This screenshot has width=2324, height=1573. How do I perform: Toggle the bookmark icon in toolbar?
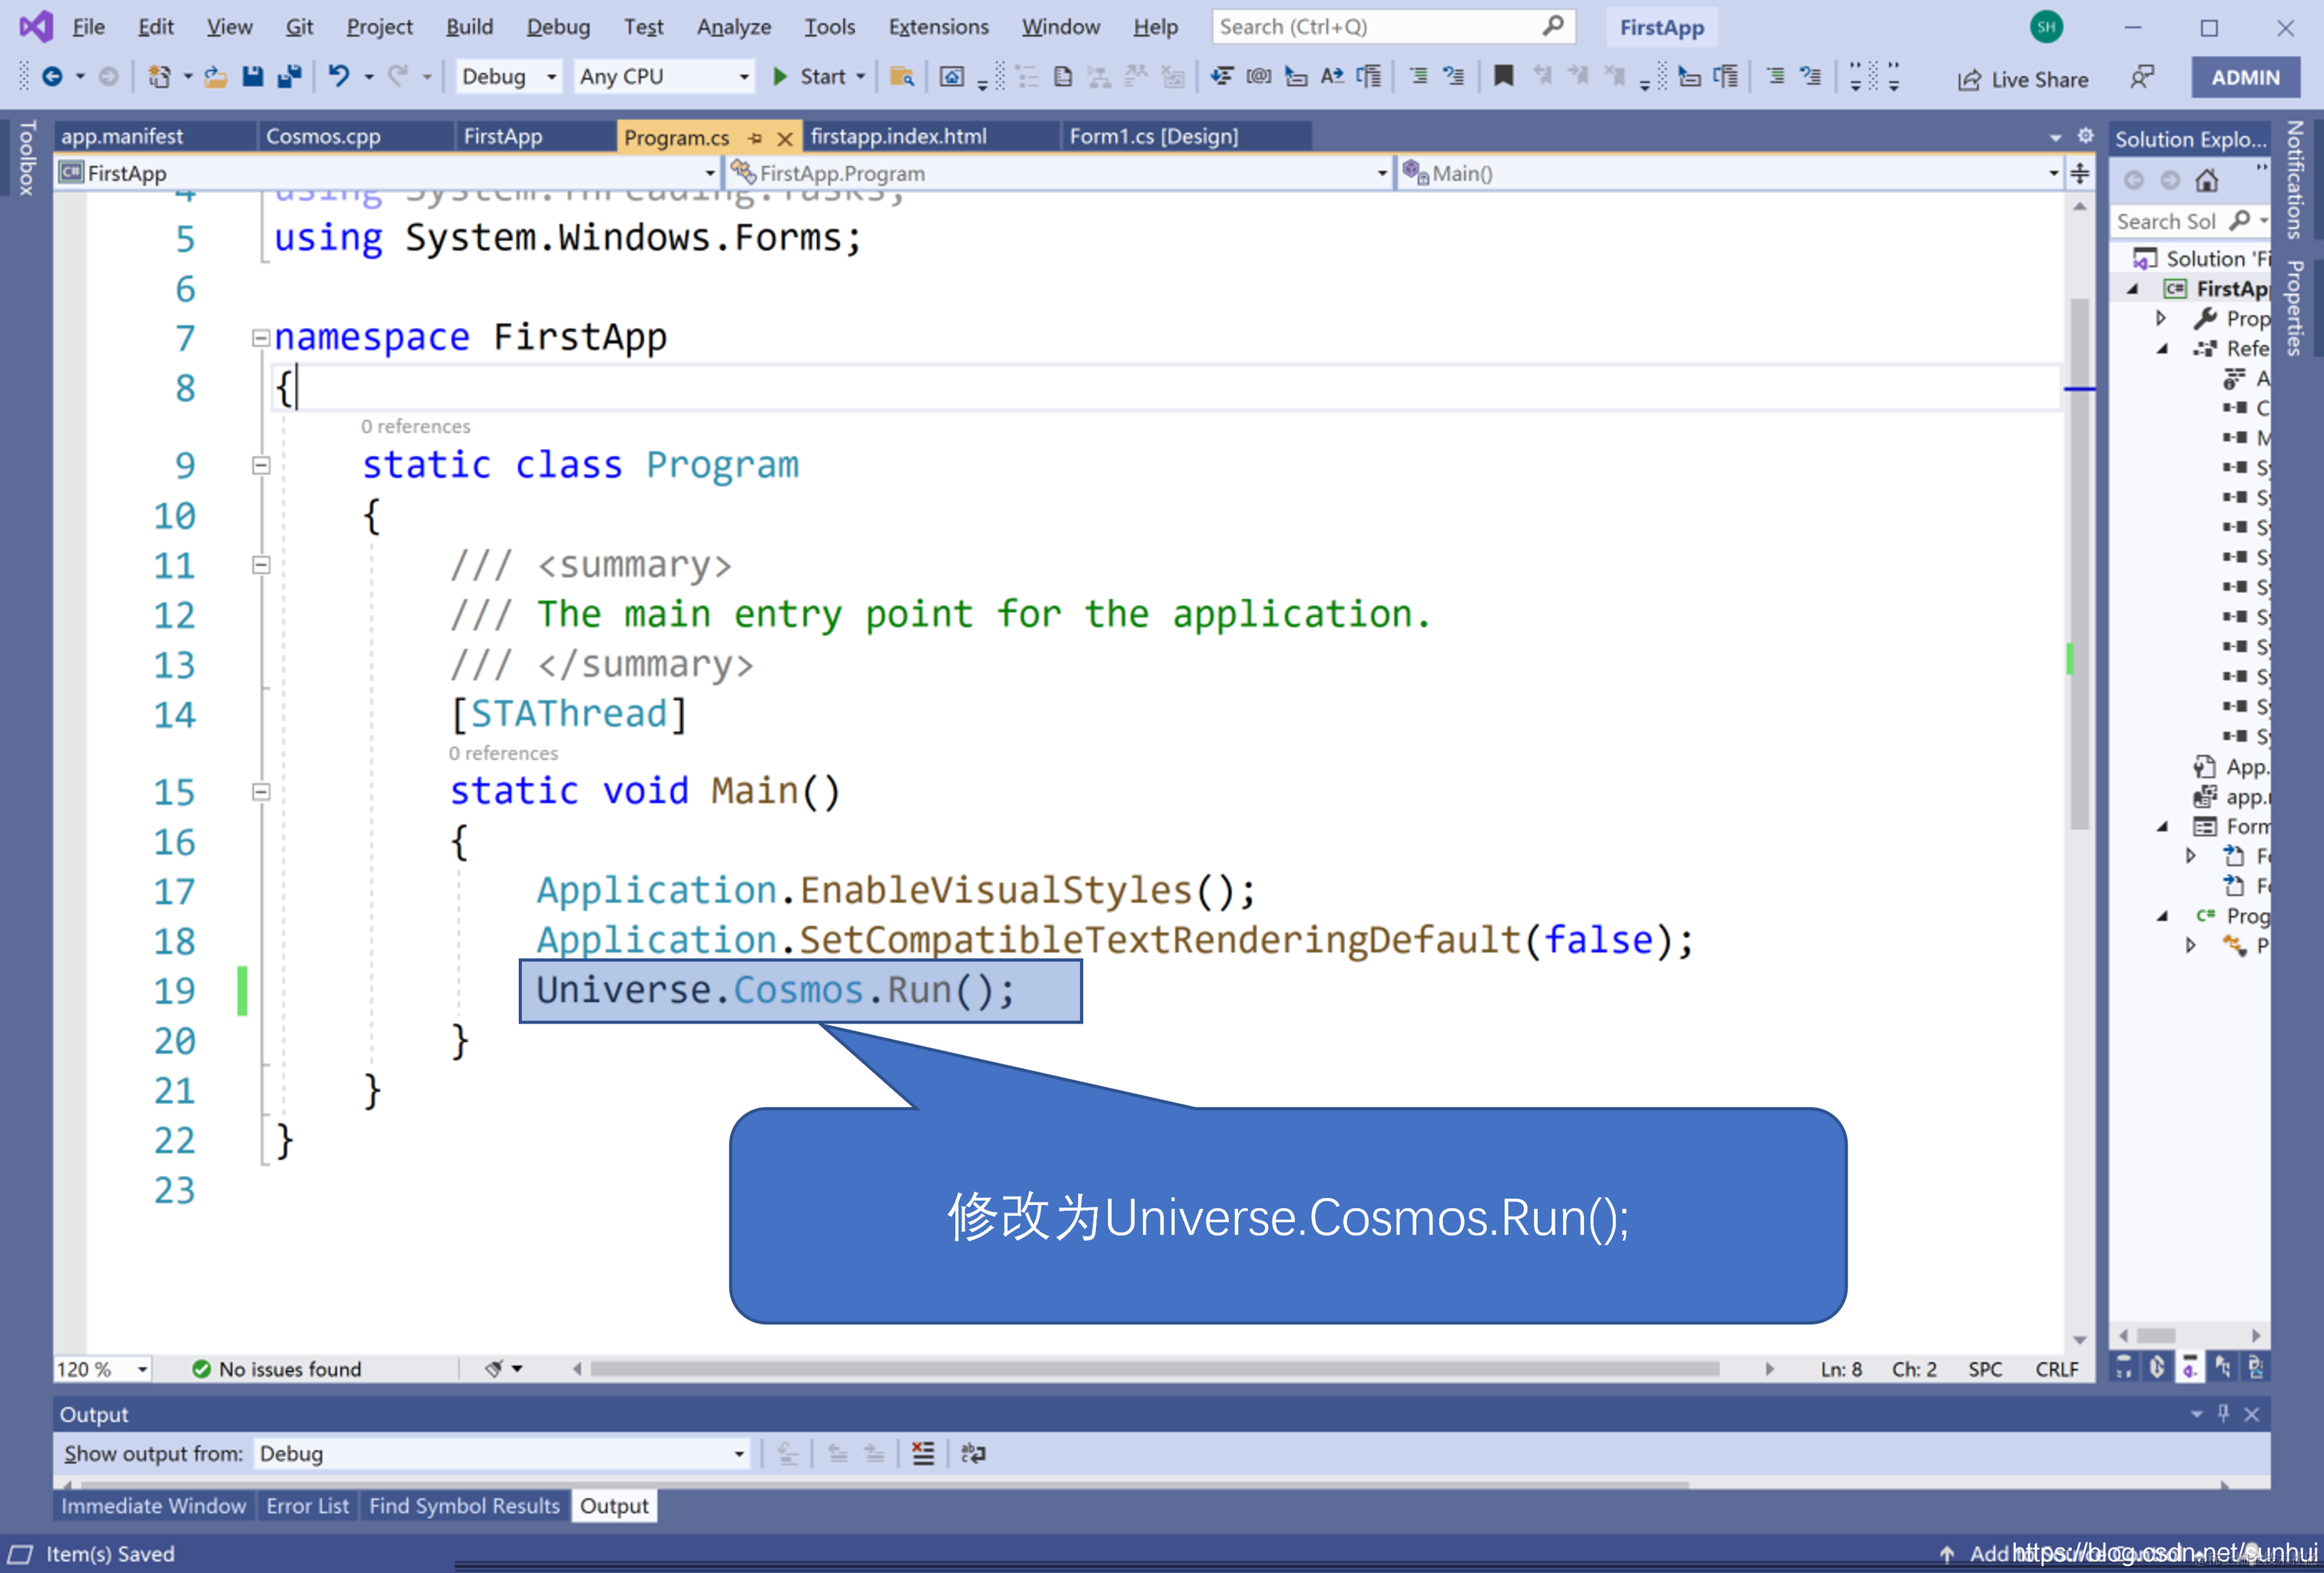(1503, 76)
